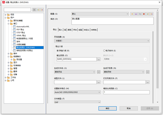Open the 设置版本格式 AutoCAD 2000 dropdown
The image size is (163, 115).
(x=77, y=92)
